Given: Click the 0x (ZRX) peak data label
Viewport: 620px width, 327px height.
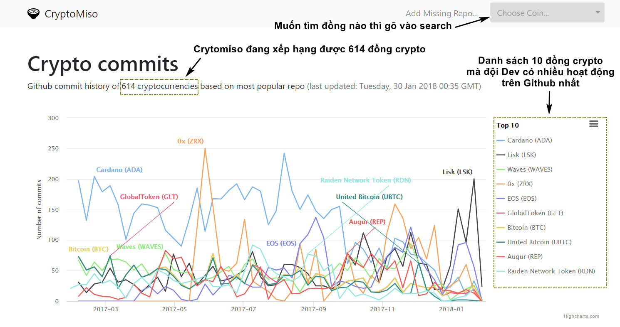Looking at the screenshot, I should tap(190, 141).
